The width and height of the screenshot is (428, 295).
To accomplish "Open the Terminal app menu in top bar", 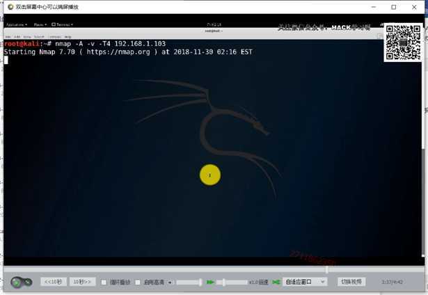I will (x=62, y=24).
